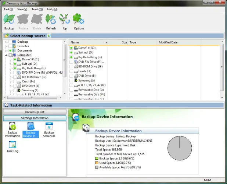This screenshot has width=227, height=184.
Task: Collapse the Computer tree node
Action: click(6, 55)
